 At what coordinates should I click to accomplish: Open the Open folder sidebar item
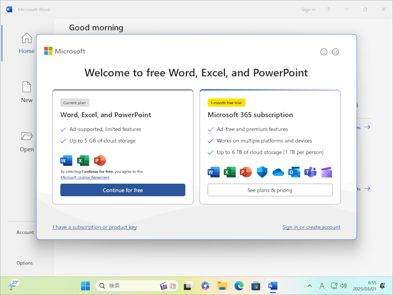pos(27,142)
